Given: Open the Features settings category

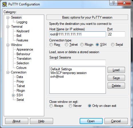Looking at the screenshot, I should (22, 40).
